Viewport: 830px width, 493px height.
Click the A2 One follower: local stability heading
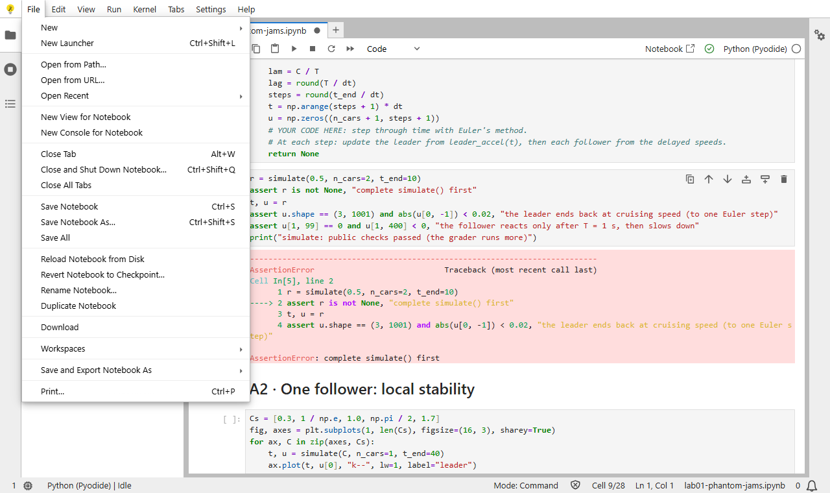point(362,389)
